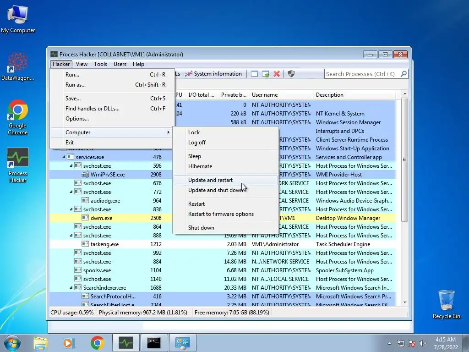Screen dimensions: 469x352
Task: Click the find window toolbar icon
Action: (254, 74)
